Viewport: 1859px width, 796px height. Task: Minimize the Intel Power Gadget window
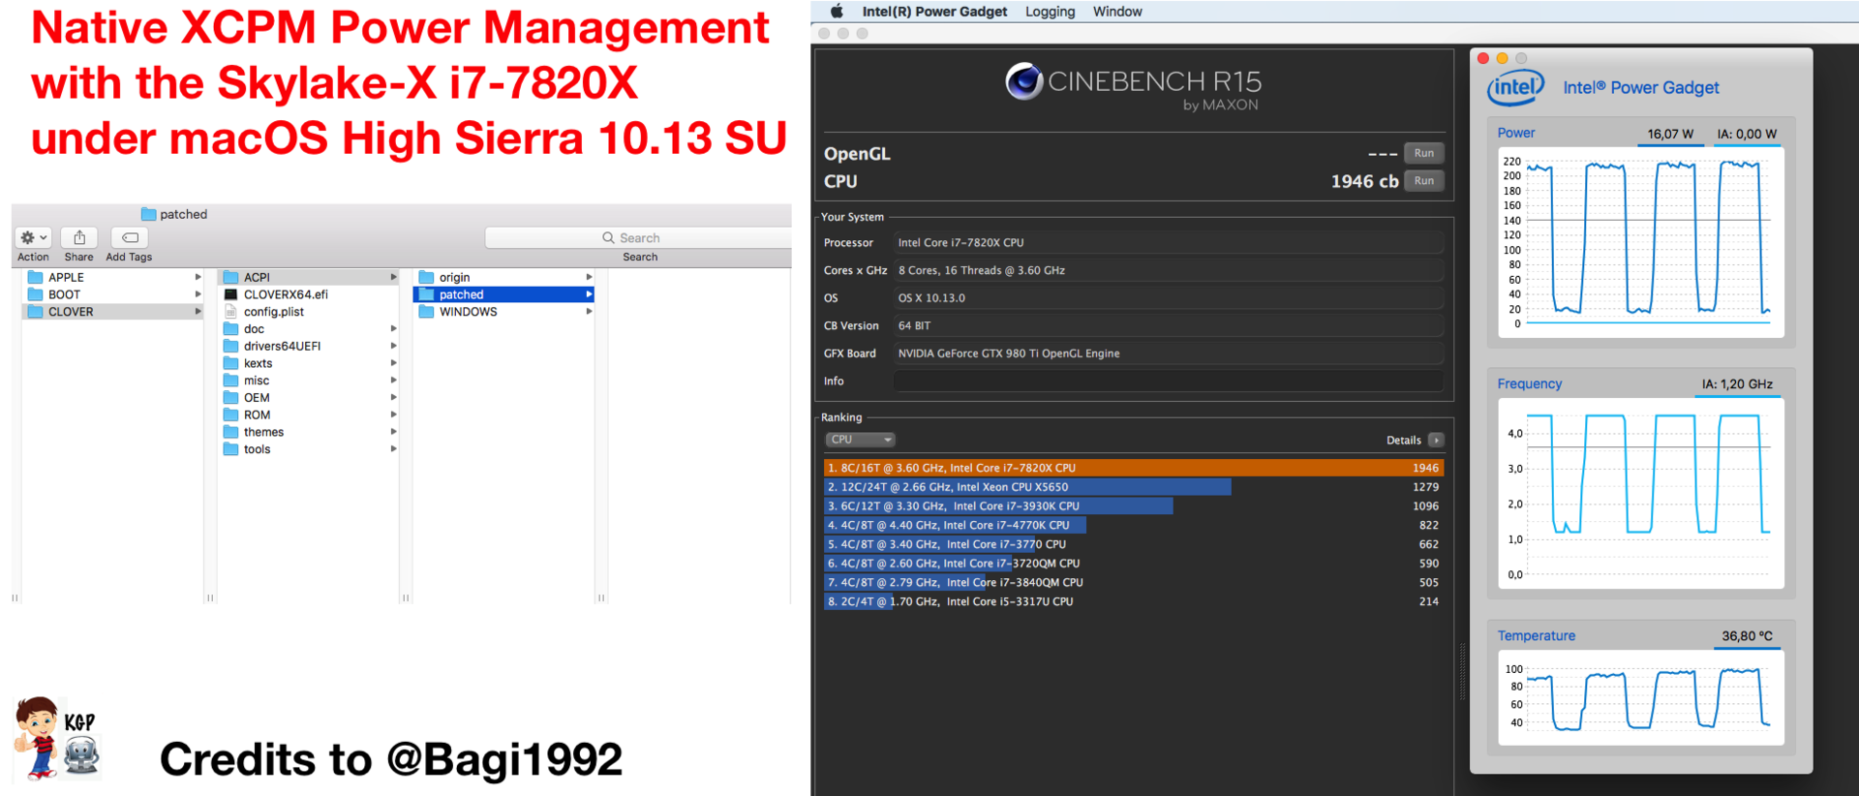click(1502, 58)
